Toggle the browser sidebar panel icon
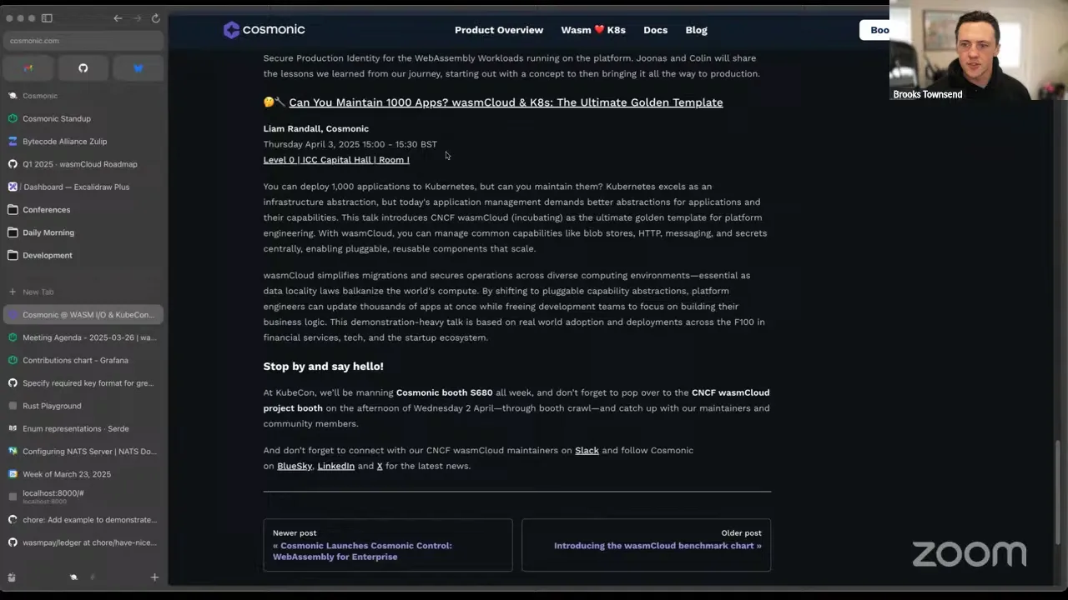1068x600 pixels. [47, 18]
